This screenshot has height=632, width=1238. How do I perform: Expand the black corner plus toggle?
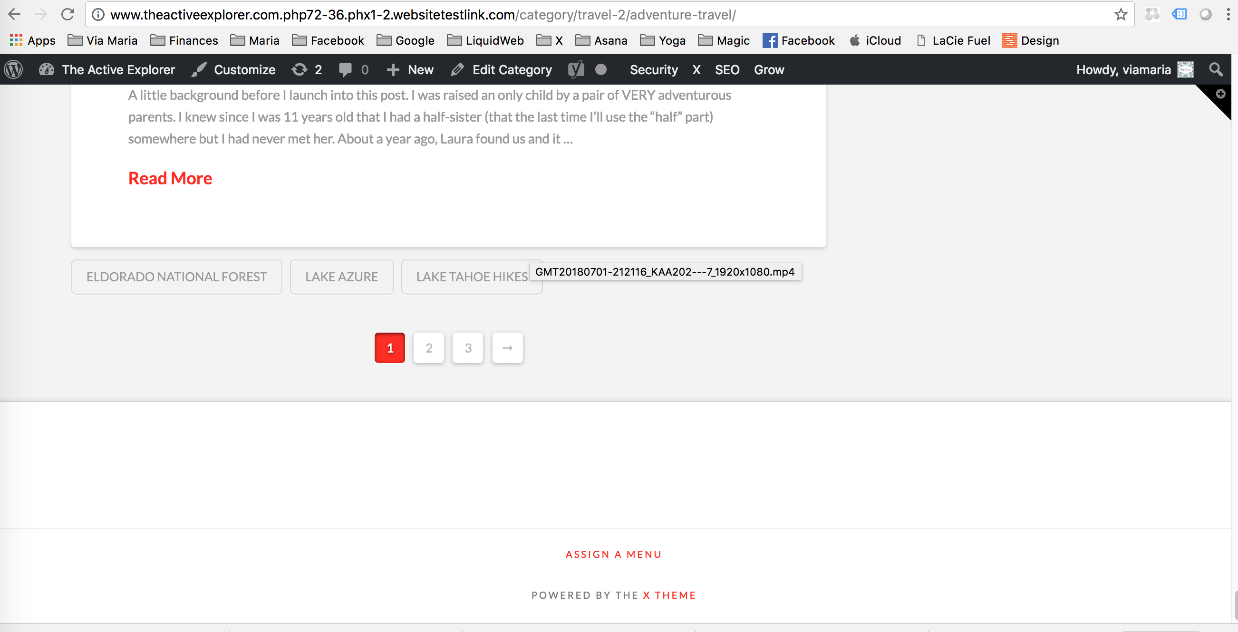(x=1220, y=94)
